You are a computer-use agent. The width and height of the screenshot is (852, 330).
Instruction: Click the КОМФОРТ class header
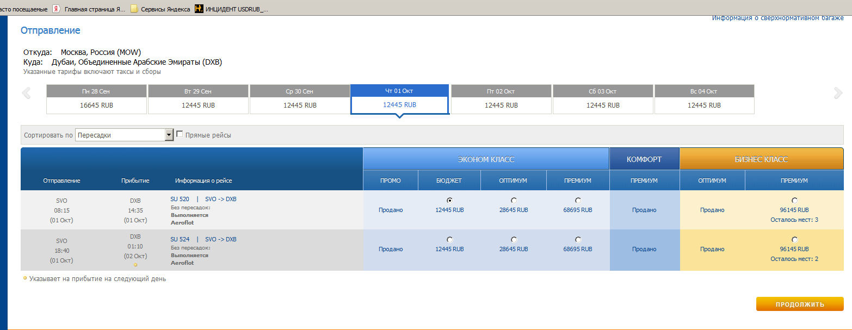tap(644, 159)
